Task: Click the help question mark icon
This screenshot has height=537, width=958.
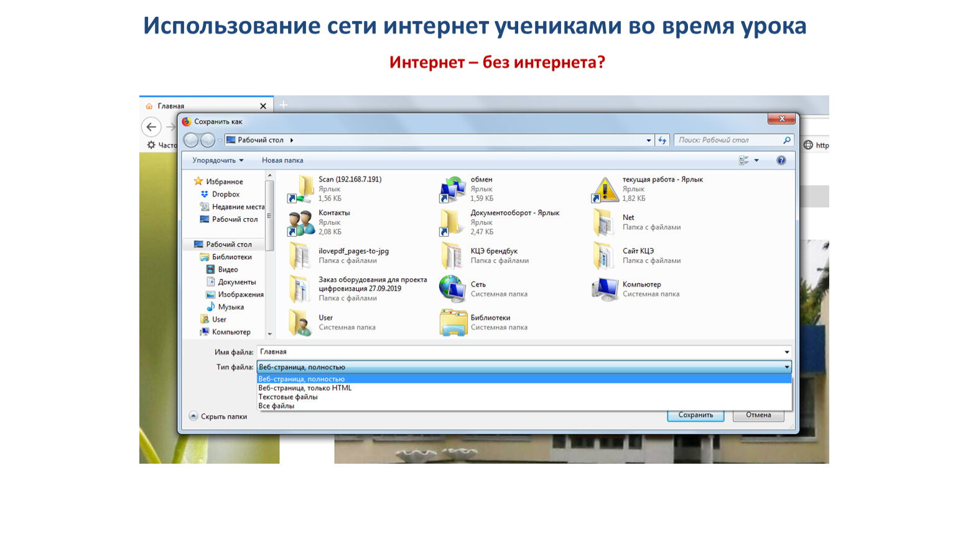Action: pos(781,160)
